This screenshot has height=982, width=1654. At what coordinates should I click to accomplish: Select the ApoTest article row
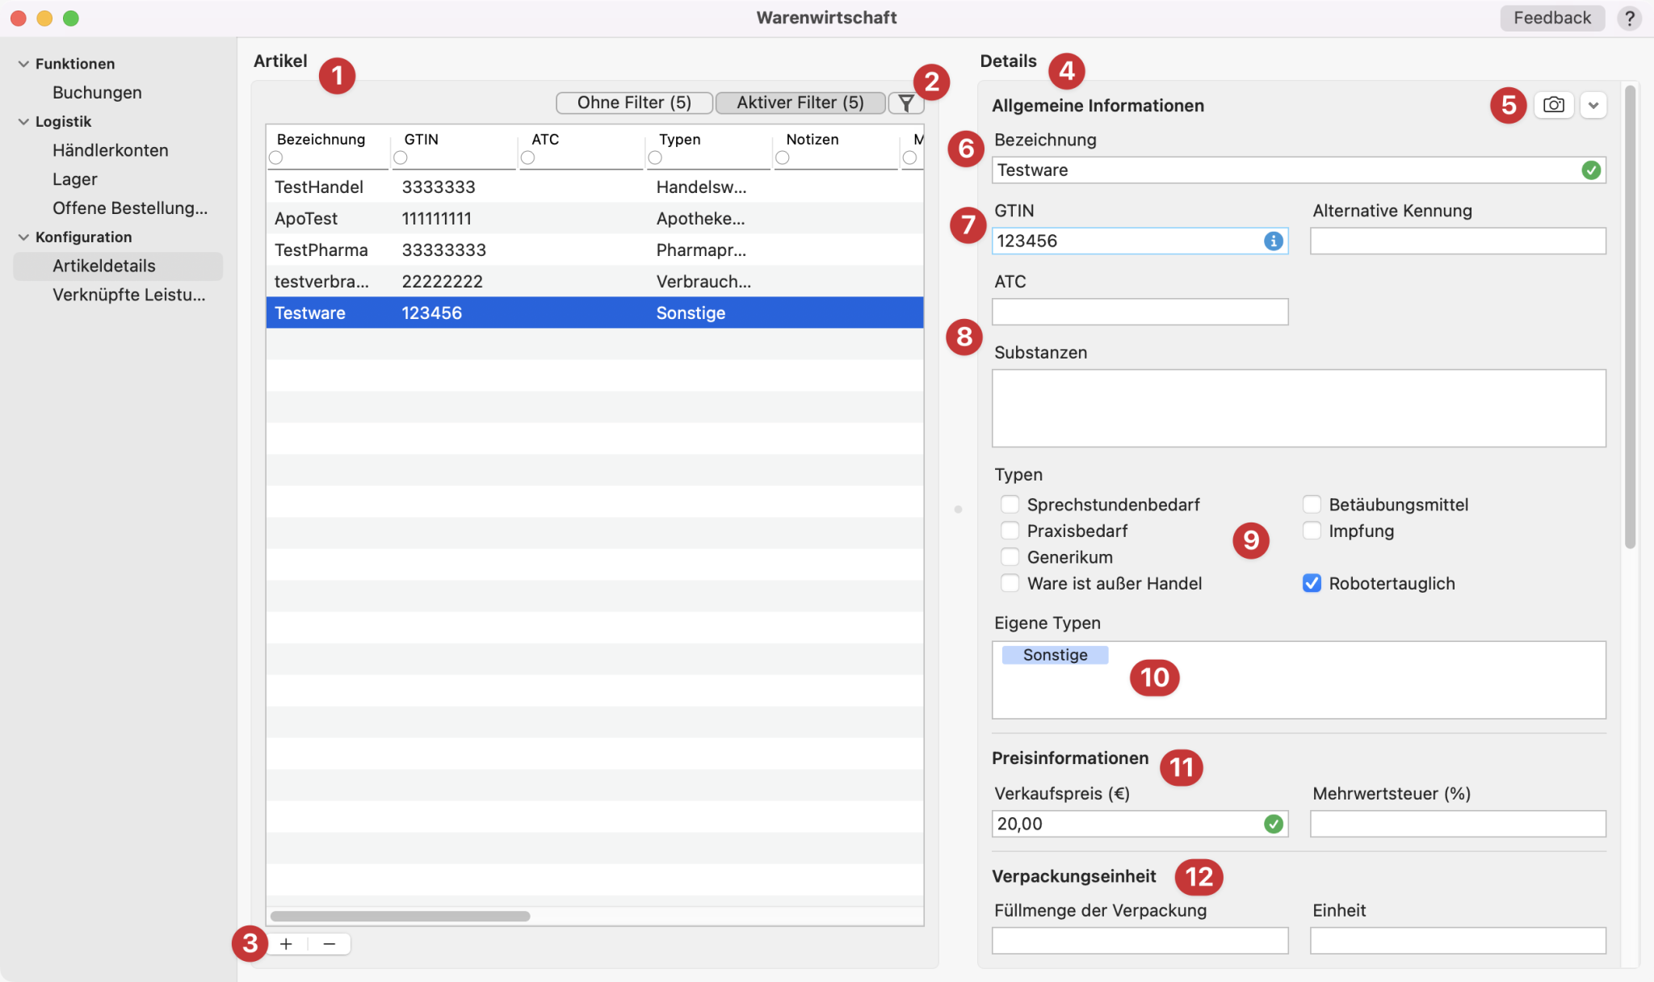[594, 218]
